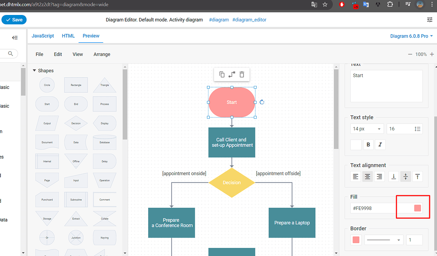Follow the #diagram_editor hashtag link
The image size is (437, 256).
(249, 19)
